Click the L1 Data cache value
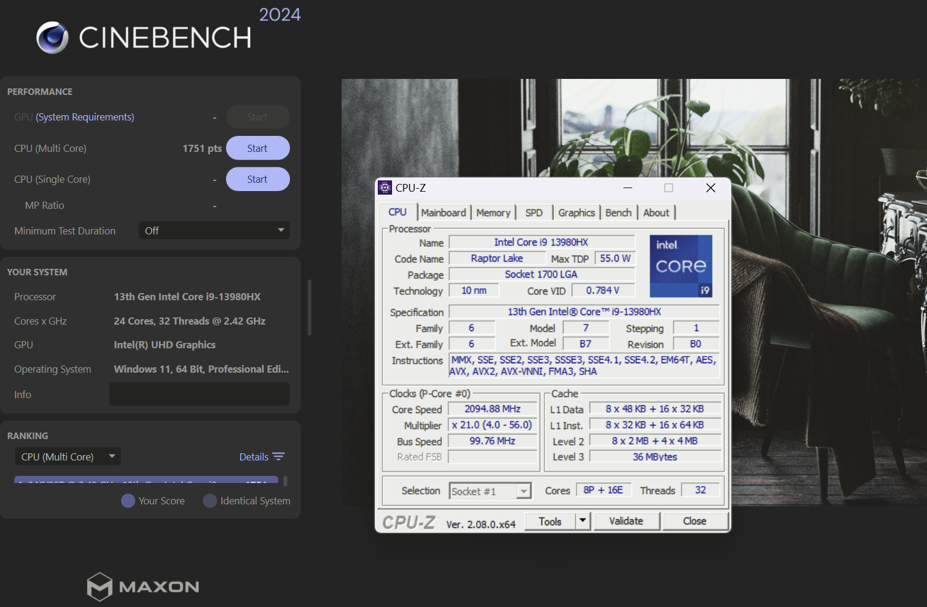927x607 pixels. click(655, 409)
